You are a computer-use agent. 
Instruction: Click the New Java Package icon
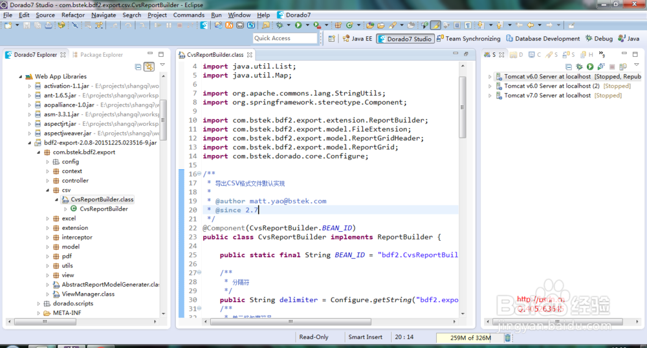[338, 25]
